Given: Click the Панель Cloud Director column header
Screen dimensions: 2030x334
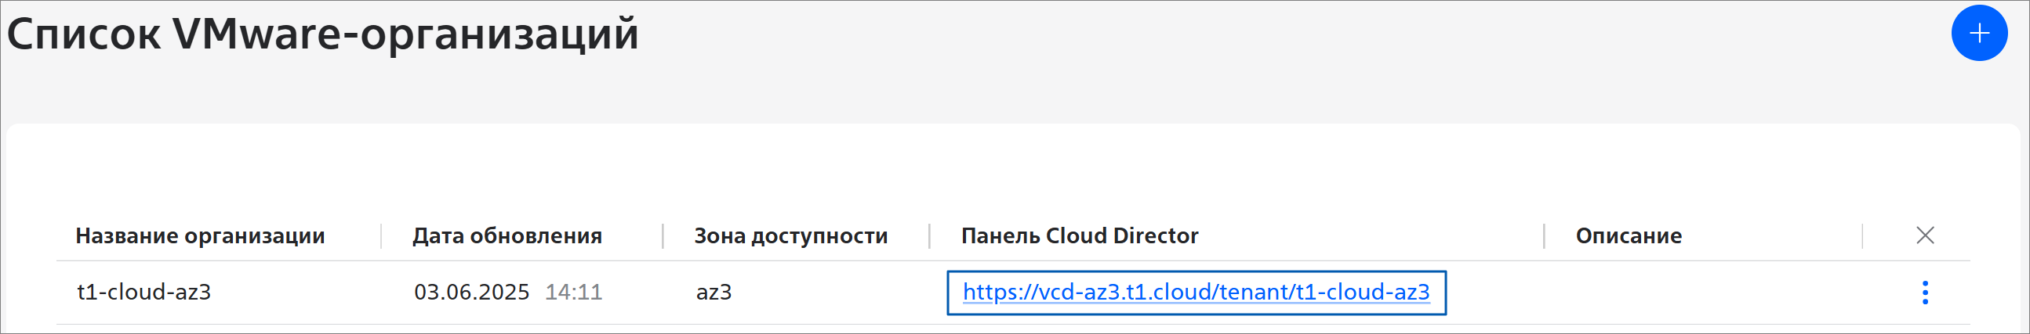Looking at the screenshot, I should click(1080, 235).
